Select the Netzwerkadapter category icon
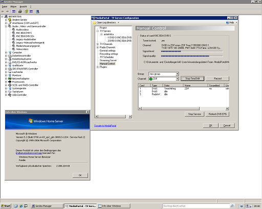The image size is (262, 209). [10, 79]
